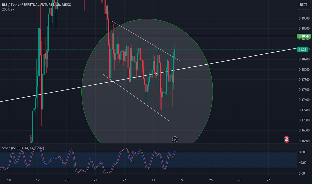
Task: Click the 0.16800 price axis label
Action: tap(304, 130)
